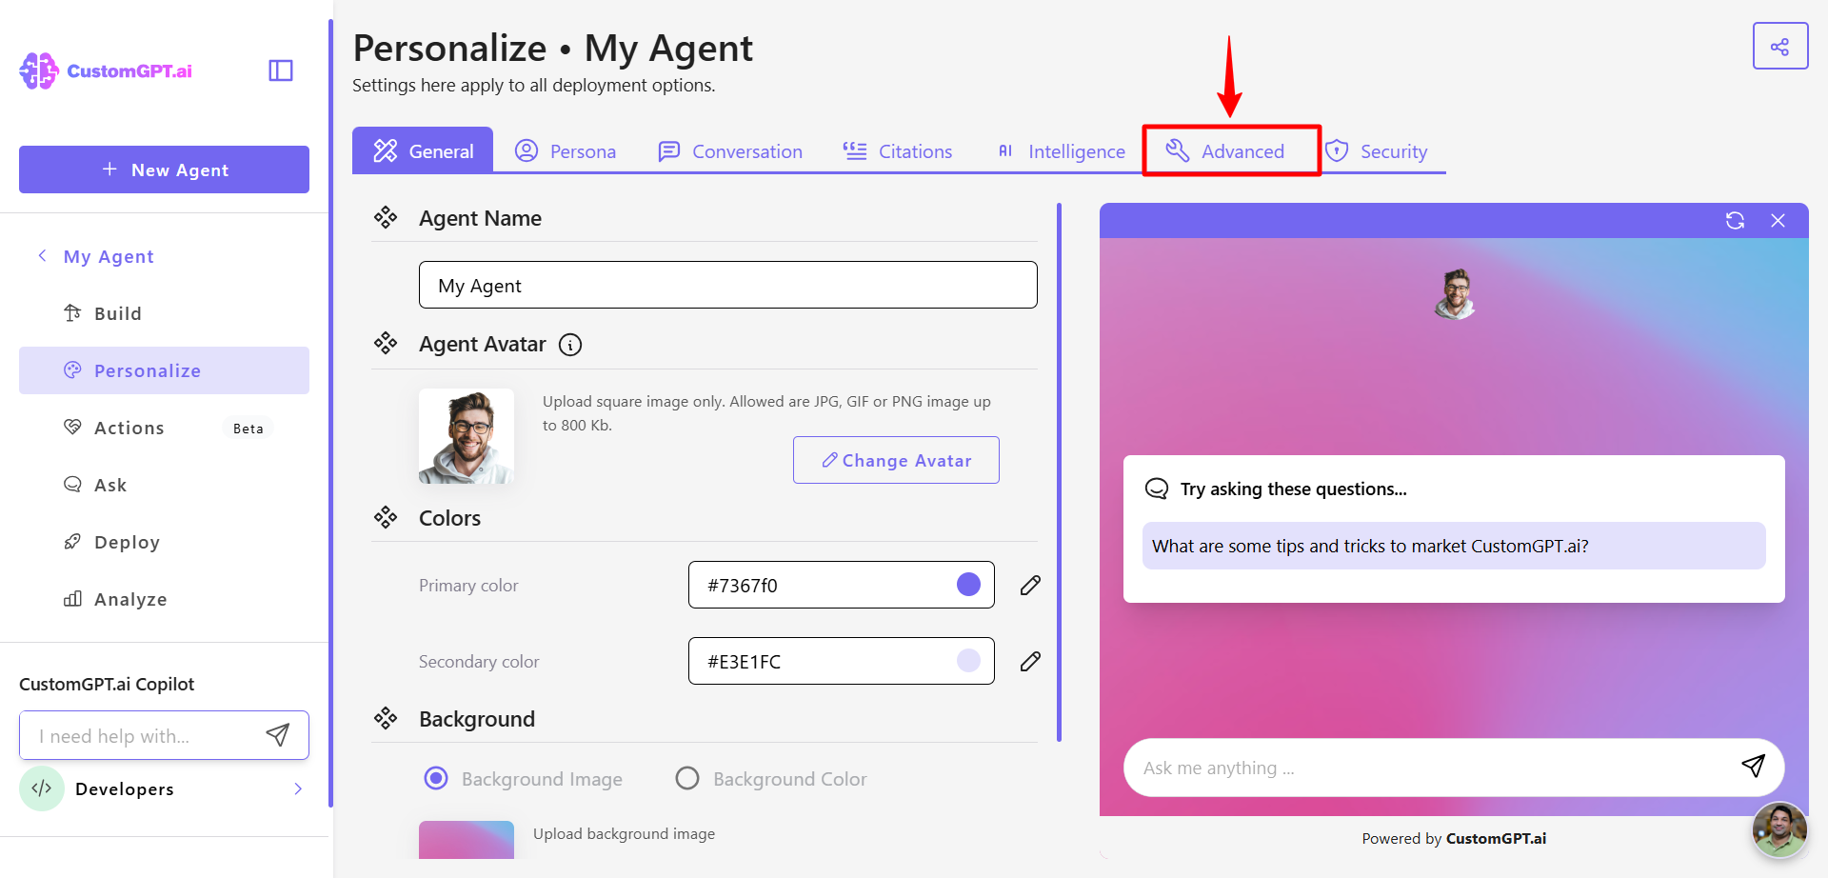This screenshot has height=878, width=1828.
Task: Edit secondary color with pencil icon
Action: click(x=1030, y=661)
